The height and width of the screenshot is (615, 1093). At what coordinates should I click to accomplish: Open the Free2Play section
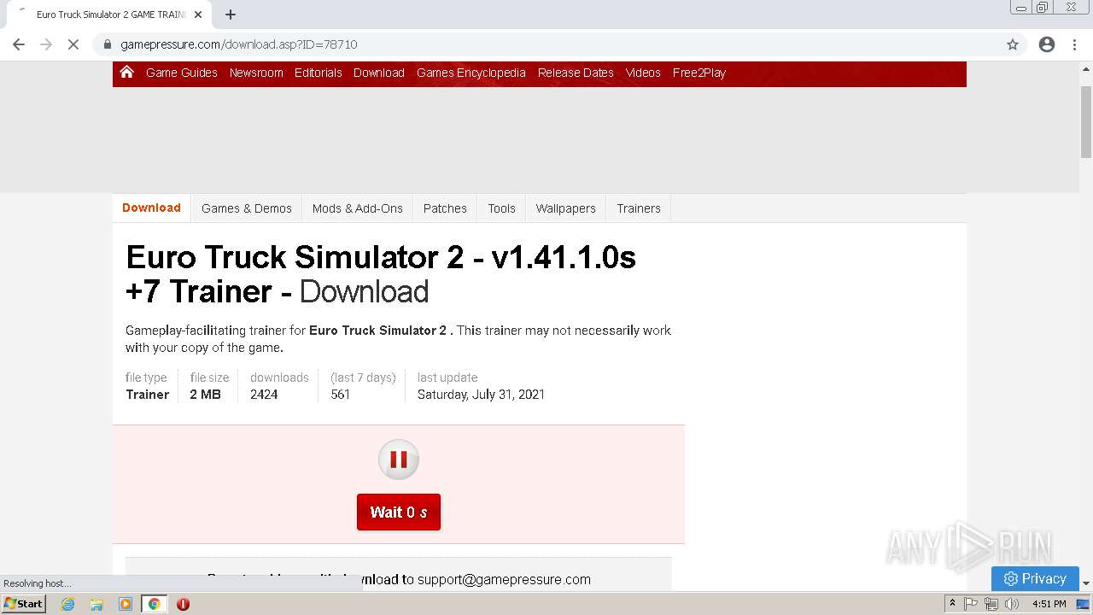pos(699,73)
